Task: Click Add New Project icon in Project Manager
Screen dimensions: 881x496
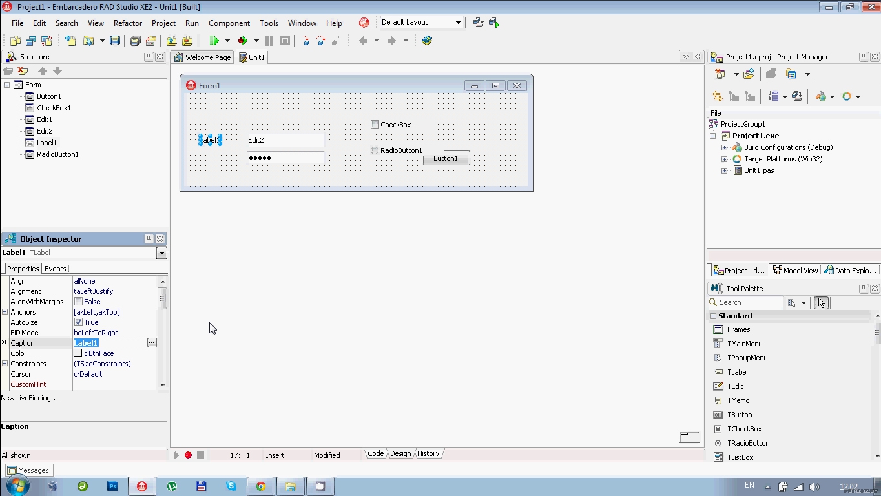Action: [720, 74]
